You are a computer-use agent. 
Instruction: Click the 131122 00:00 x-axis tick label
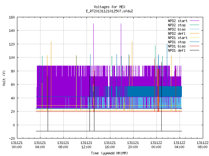point(156,145)
